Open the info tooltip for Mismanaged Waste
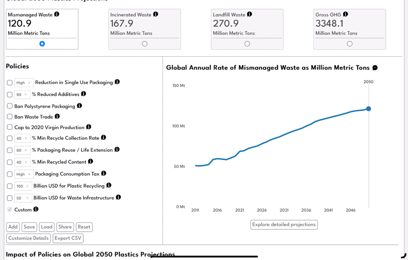 click(x=57, y=14)
